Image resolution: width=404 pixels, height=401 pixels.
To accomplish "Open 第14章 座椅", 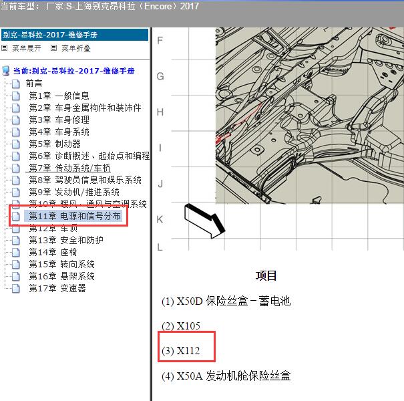I will pos(53,252).
